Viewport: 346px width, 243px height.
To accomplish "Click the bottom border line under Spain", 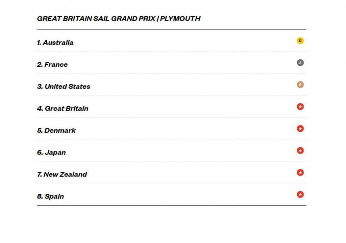I will (172, 205).
